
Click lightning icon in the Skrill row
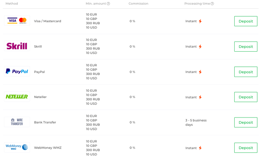[200, 46]
